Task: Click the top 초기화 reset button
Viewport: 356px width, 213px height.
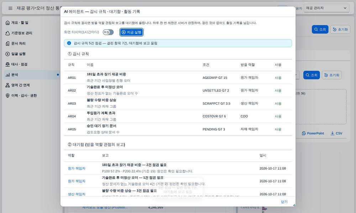Action: pos(340,29)
